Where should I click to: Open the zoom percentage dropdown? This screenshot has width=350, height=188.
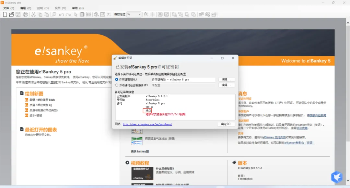click(140, 15)
